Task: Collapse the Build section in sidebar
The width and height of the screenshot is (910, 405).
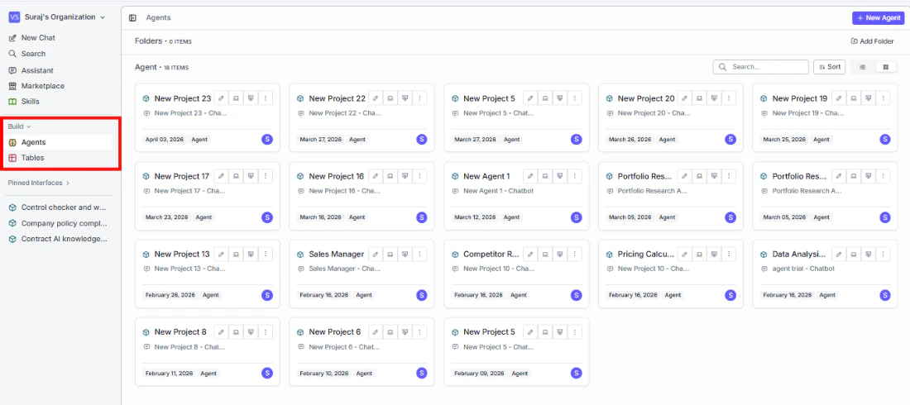Action: (x=19, y=126)
